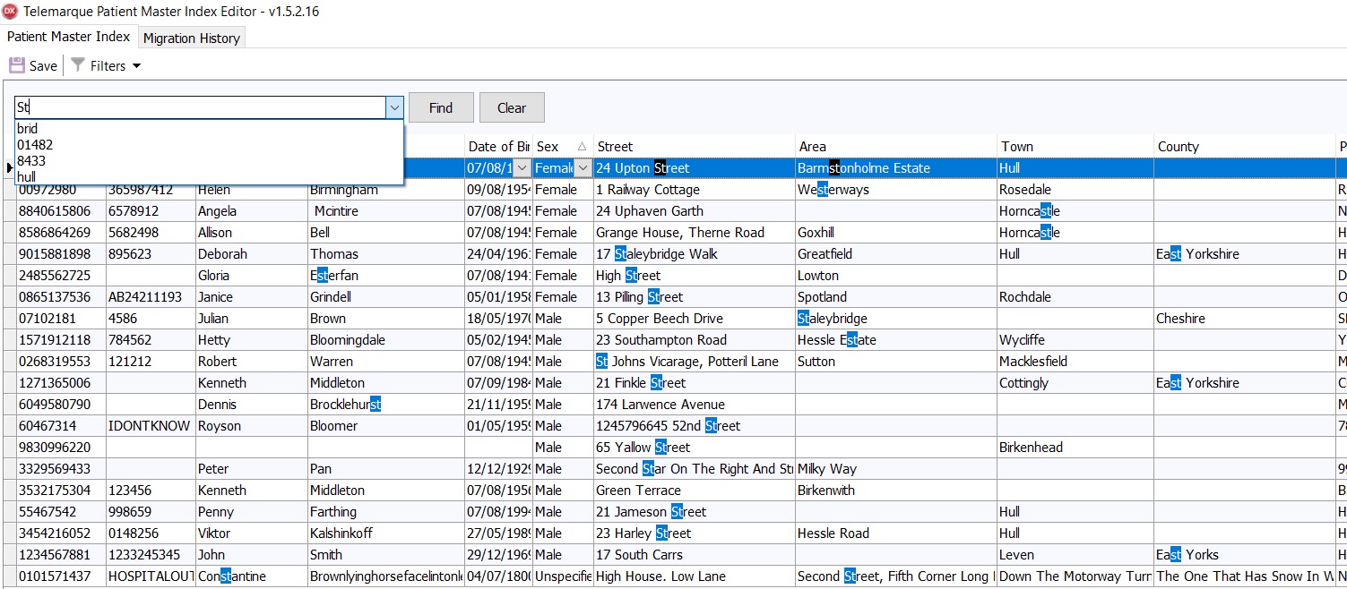Image resolution: width=1347 pixels, height=589 pixels.
Task: Click the DX application icon in title bar
Action: (x=10, y=12)
